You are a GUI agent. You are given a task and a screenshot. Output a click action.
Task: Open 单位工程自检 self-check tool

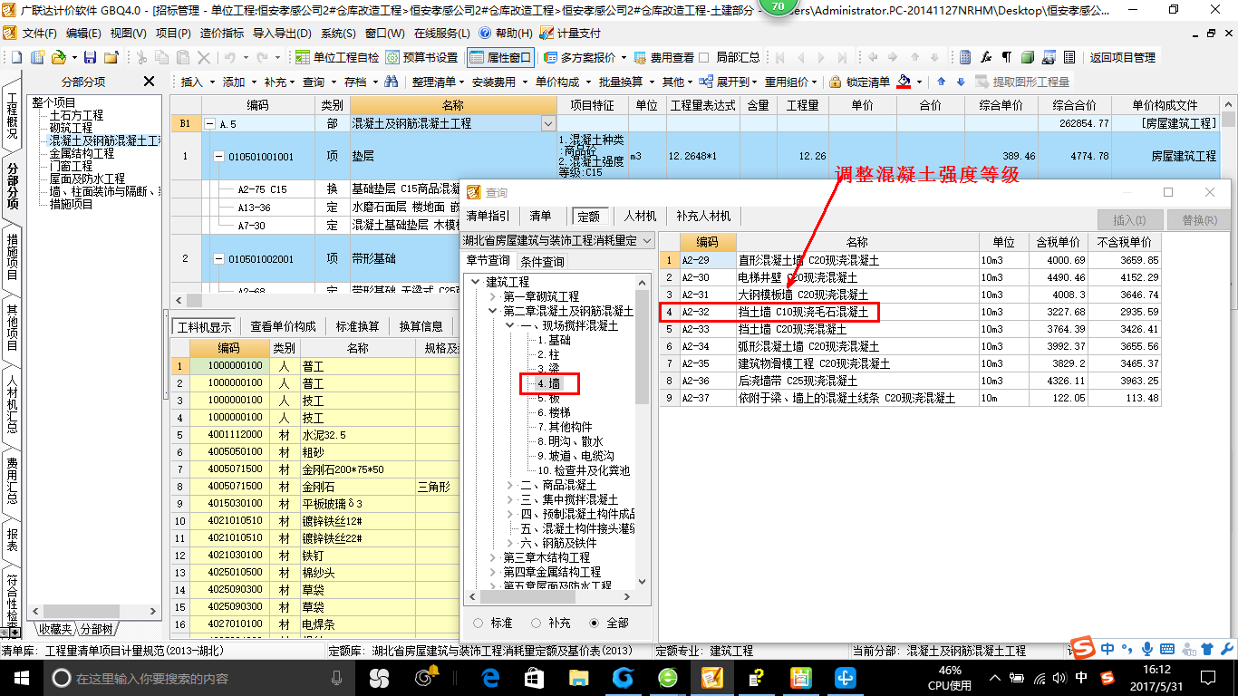(x=337, y=57)
